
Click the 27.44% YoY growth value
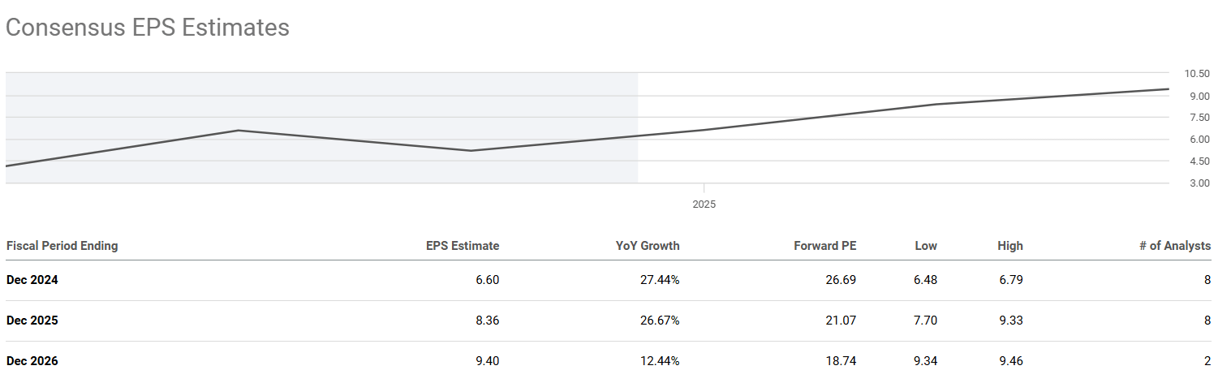[x=660, y=280]
